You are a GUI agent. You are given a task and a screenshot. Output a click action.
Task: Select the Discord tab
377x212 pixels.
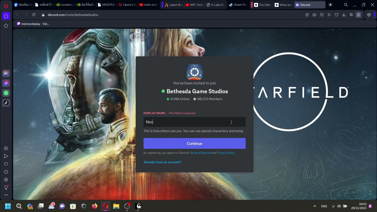point(310,5)
